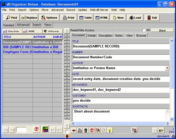Click the AUTHOR column header
This screenshot has height=139, width=176.
[42, 37]
